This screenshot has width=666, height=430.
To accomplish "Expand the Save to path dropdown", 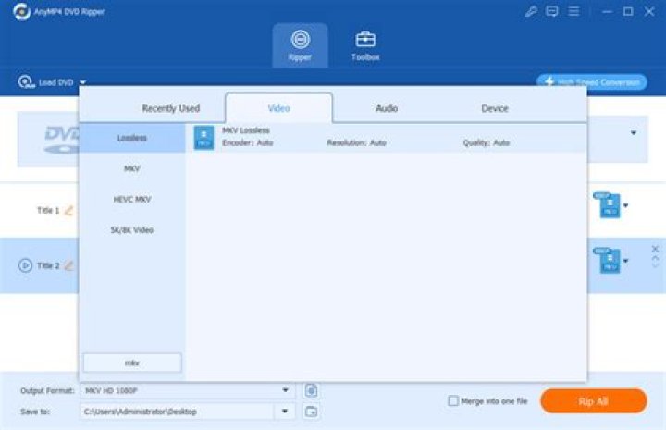I will click(x=285, y=412).
